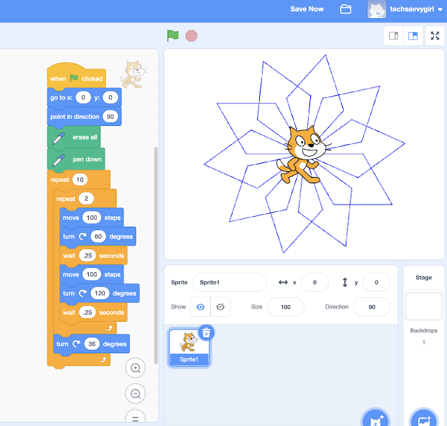This screenshot has width=447, height=426.
Task: Enter full screen stage mode
Action: 434,36
